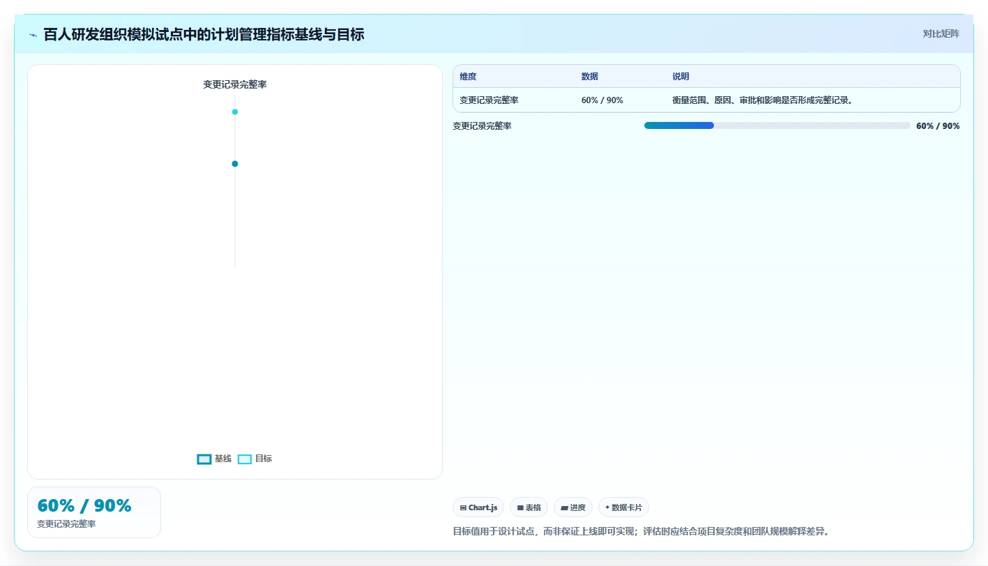Click the 对比矩阵 label in header
988x566 pixels.
click(x=941, y=33)
